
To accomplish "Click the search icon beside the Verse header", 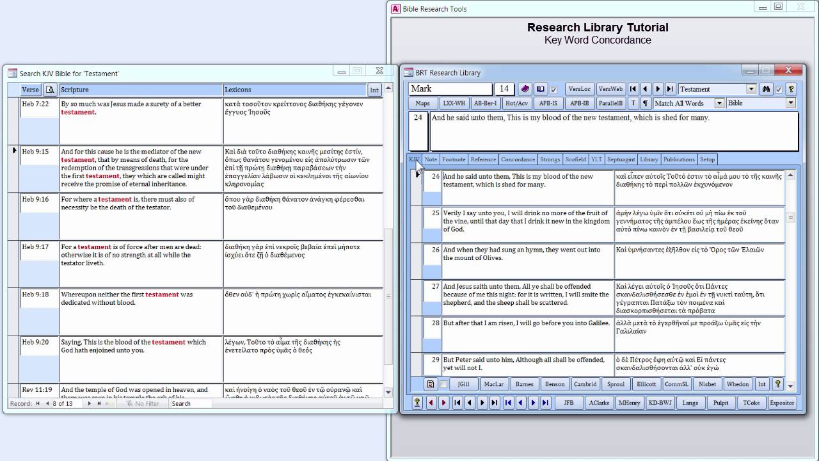I will pyautogui.click(x=50, y=90).
